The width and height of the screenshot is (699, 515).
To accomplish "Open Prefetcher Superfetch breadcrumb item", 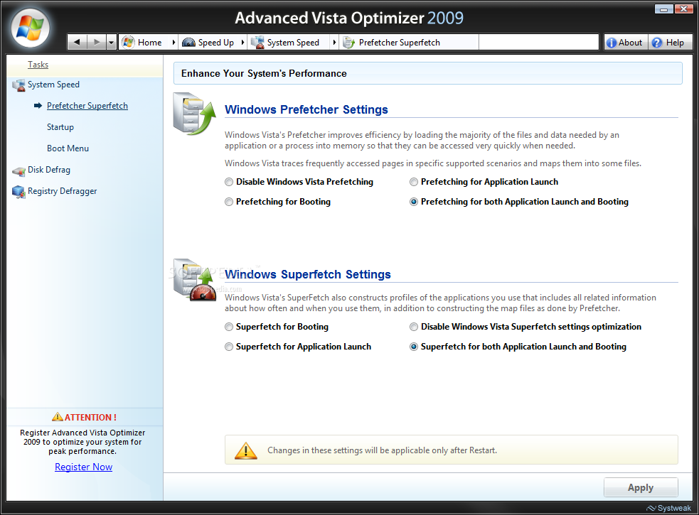I will click(x=399, y=43).
